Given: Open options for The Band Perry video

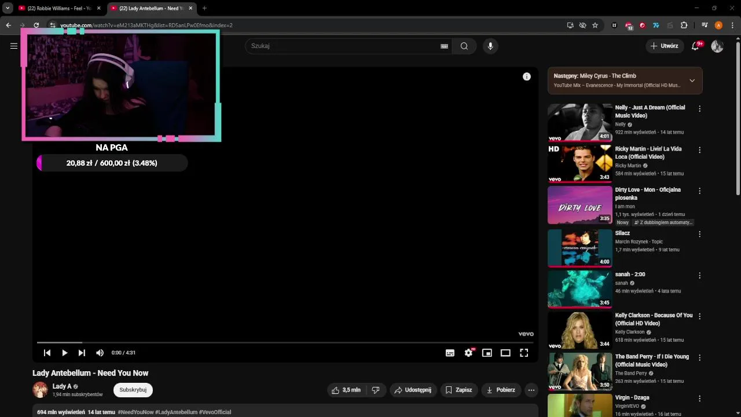Looking at the screenshot, I should [x=699, y=358].
